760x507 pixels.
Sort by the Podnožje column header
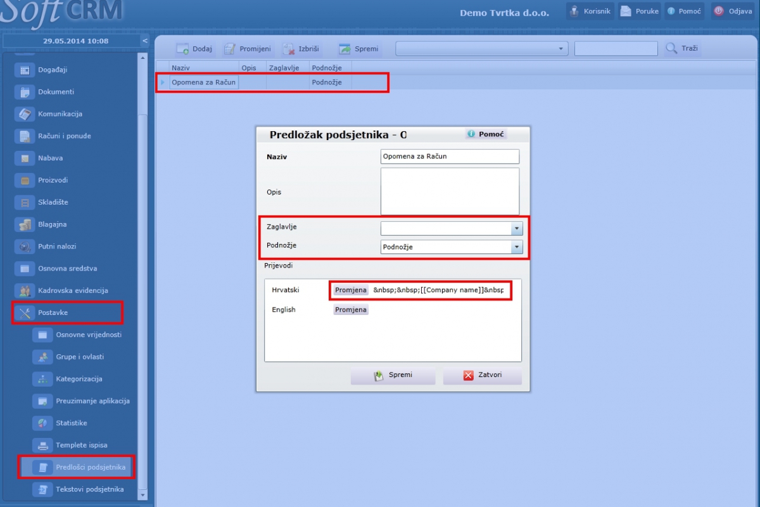point(331,67)
